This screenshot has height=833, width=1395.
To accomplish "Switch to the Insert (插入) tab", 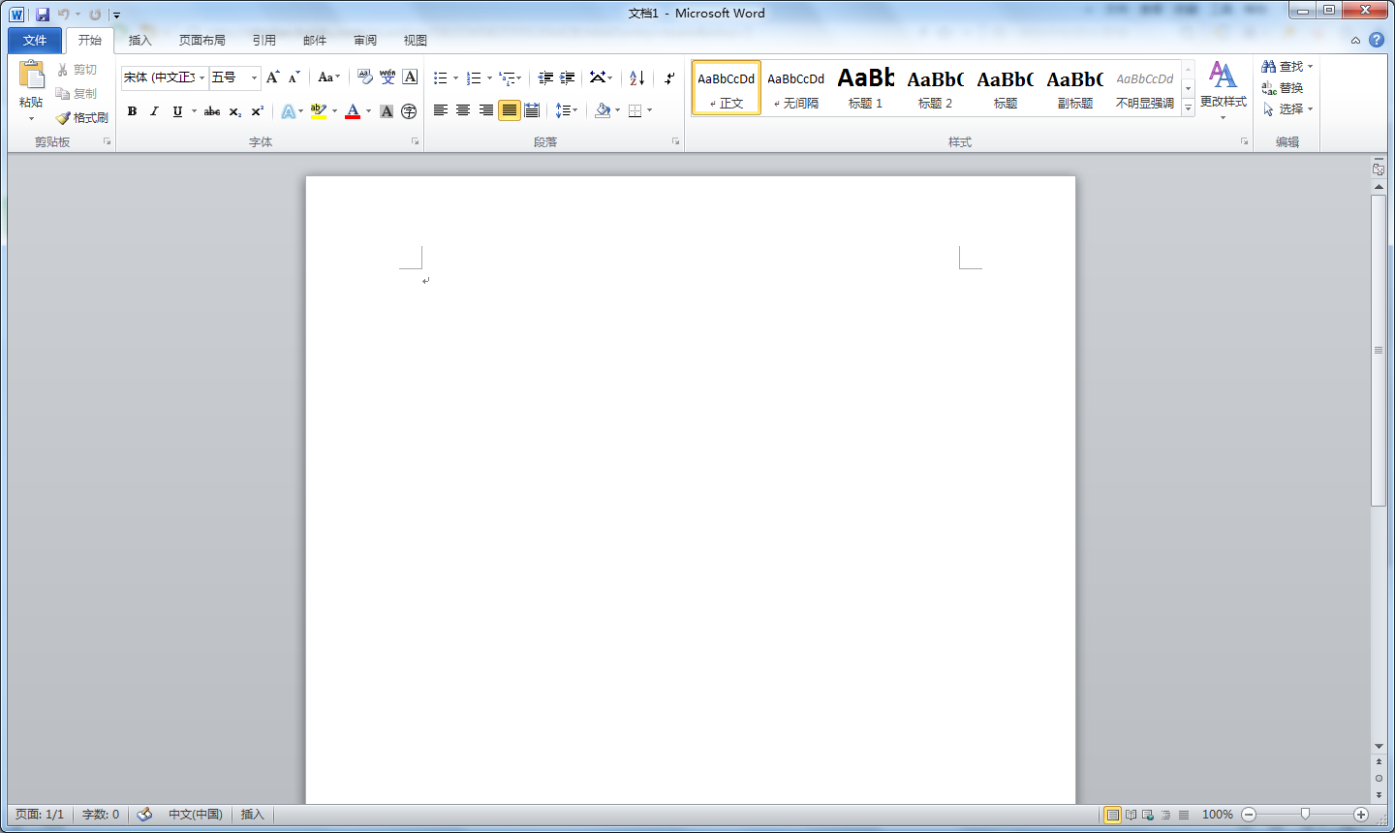I will (x=140, y=40).
